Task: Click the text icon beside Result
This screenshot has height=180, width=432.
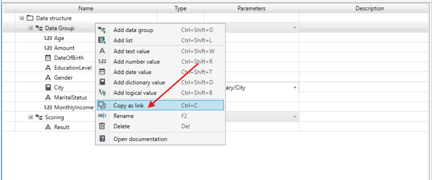Action: [x=48, y=127]
